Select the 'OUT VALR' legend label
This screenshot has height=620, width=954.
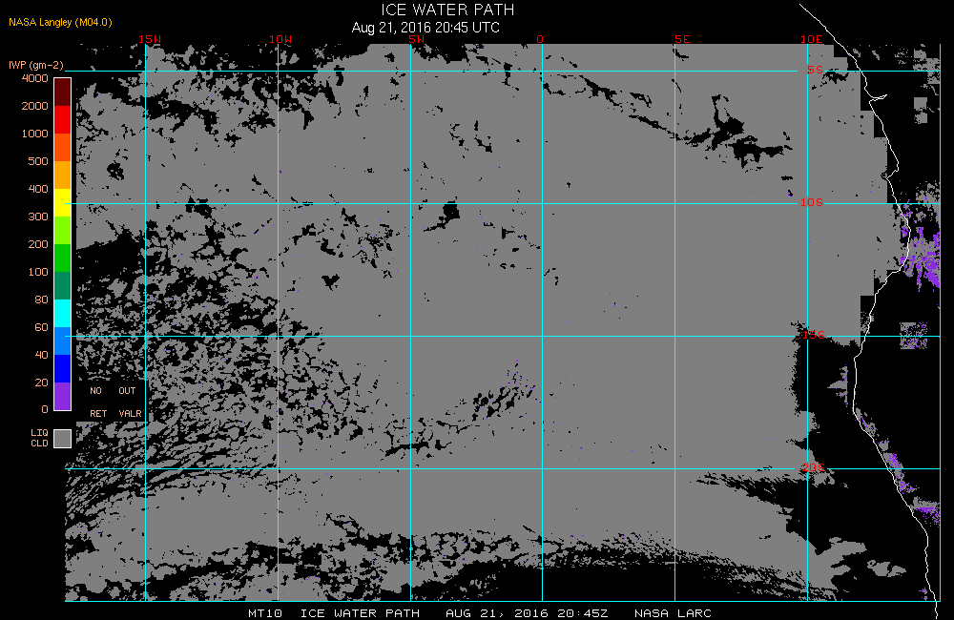coord(130,403)
